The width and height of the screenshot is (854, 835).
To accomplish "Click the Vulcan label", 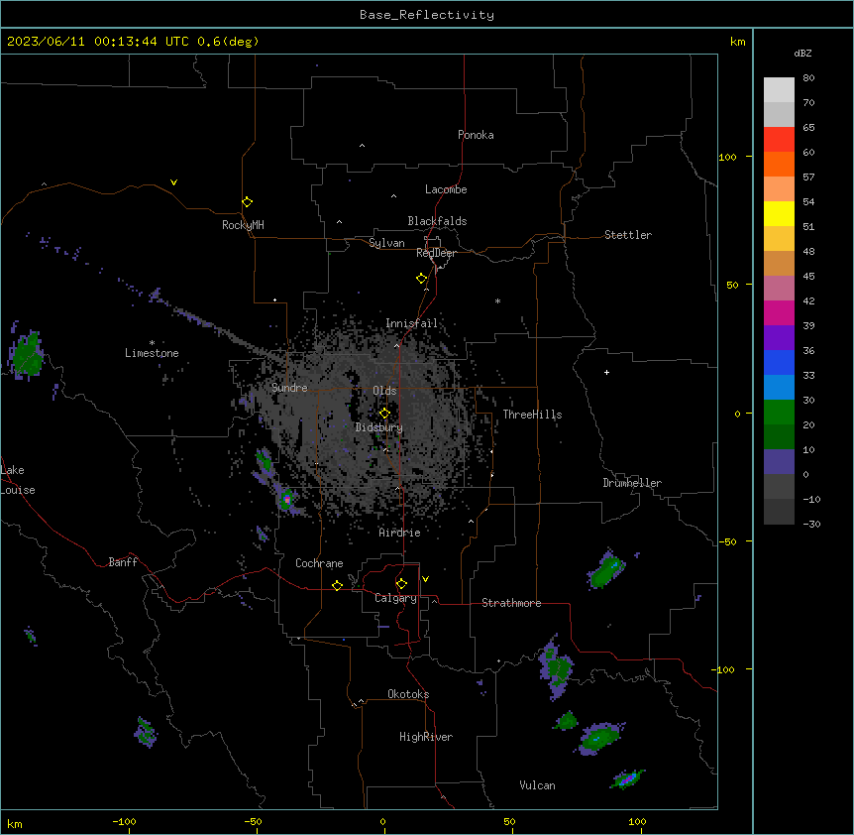I will (x=538, y=785).
